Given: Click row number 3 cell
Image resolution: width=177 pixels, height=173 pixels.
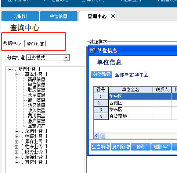Looking at the screenshot, I should coord(101,110).
